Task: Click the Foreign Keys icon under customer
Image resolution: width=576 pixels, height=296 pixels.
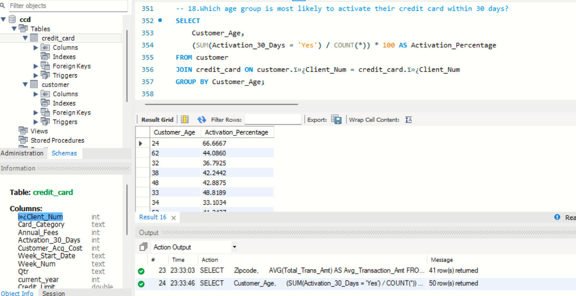Action: click(45, 112)
